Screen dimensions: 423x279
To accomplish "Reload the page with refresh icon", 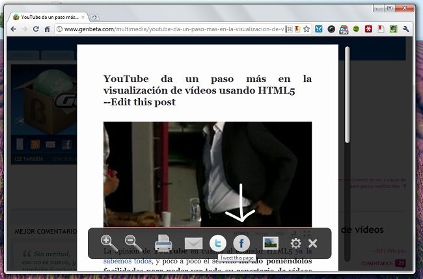I will tap(36, 29).
